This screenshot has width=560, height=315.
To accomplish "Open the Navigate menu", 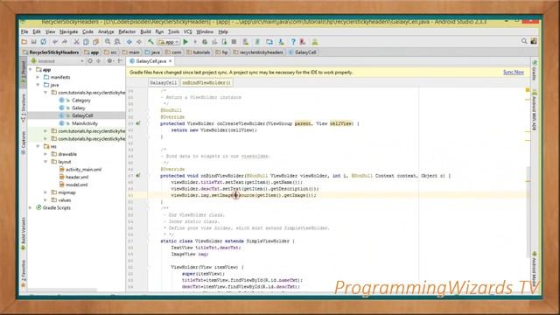I will click(68, 31).
